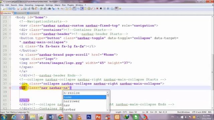Collapse span fold marker on line 31
The width and height of the screenshot is (214, 120).
click(x=10, y=59)
